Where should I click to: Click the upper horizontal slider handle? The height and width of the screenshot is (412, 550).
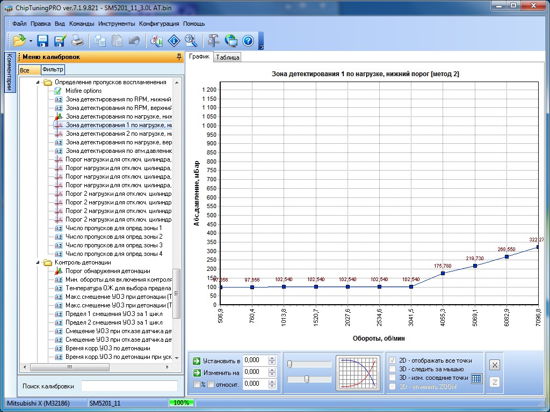(290, 364)
